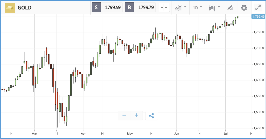Click the Jul date axis label

pyautogui.click(x=225, y=134)
